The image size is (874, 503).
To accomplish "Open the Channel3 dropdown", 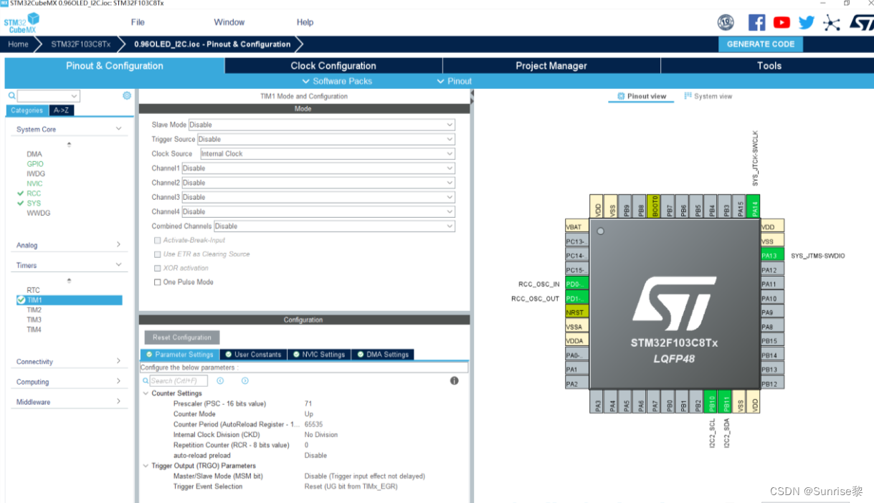I will 318,197.
